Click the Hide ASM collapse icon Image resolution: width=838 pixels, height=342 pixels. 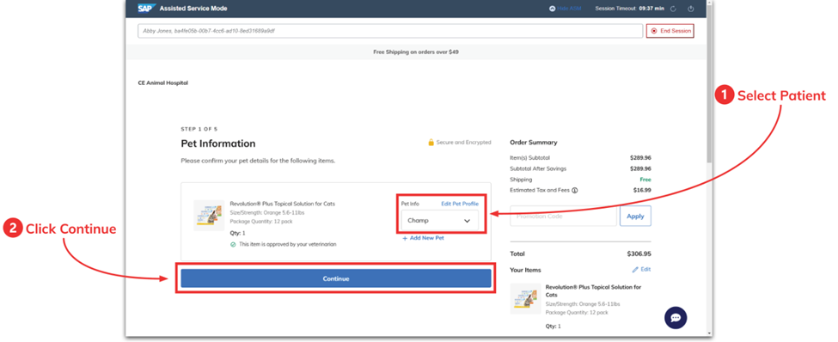coord(552,9)
